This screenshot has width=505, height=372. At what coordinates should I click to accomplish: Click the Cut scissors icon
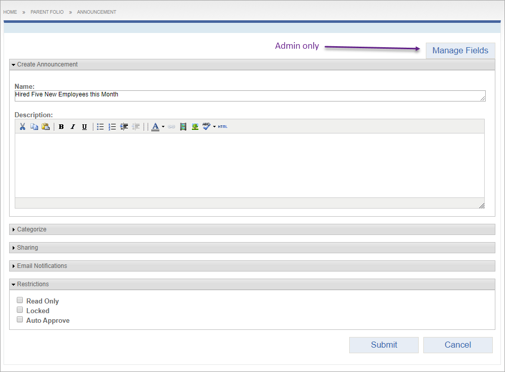[22, 126]
